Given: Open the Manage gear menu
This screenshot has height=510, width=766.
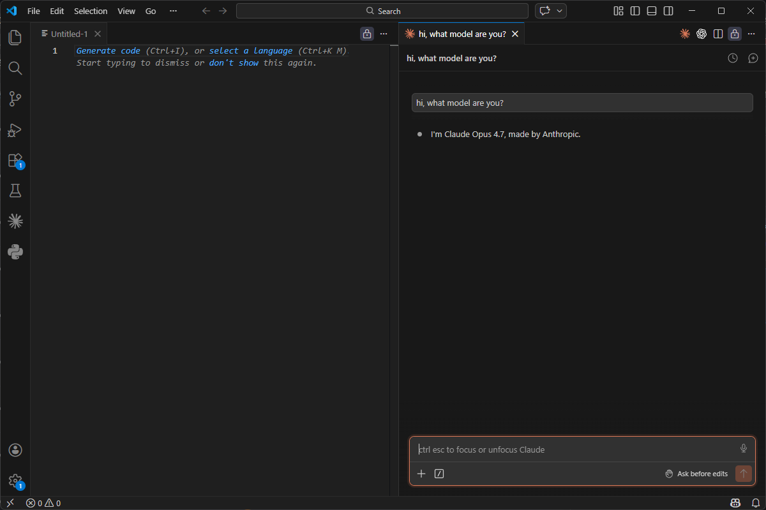Looking at the screenshot, I should (15, 481).
